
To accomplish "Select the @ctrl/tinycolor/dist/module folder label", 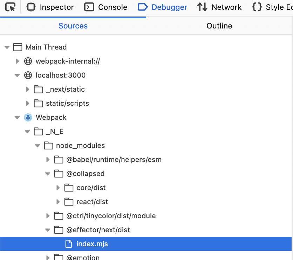I will (x=111, y=216).
